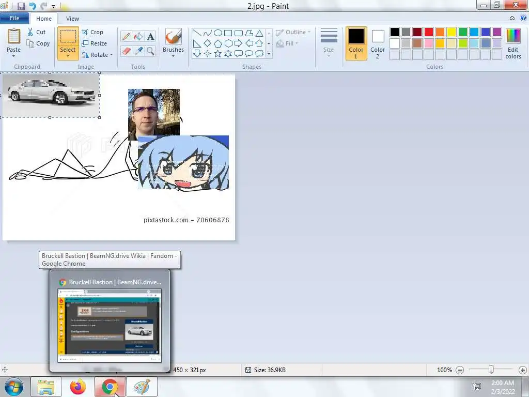529x397 pixels.
Task: Choose the Six-point star shape
Action: click(x=228, y=53)
